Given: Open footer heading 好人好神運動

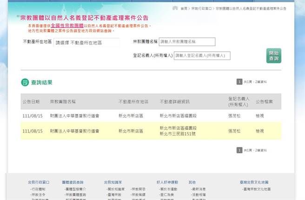Looking at the screenshot, I should (x=167, y=182).
